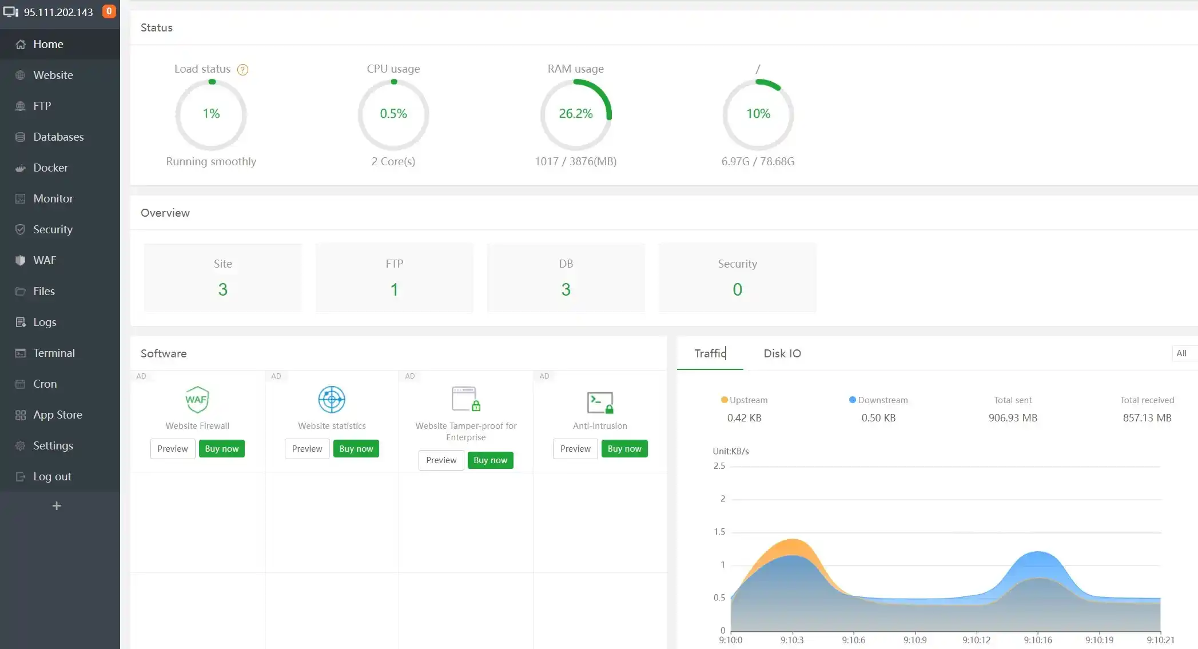The width and height of the screenshot is (1198, 649).
Task: Open the Cron manager
Action: (45, 383)
